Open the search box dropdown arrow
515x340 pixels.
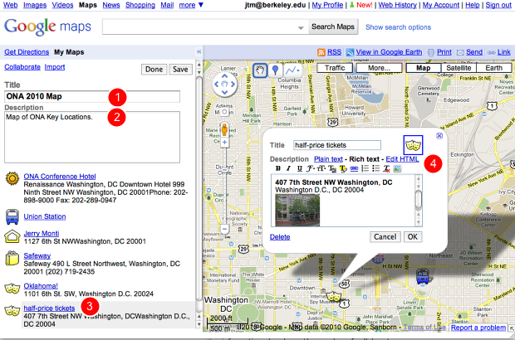tap(301, 28)
